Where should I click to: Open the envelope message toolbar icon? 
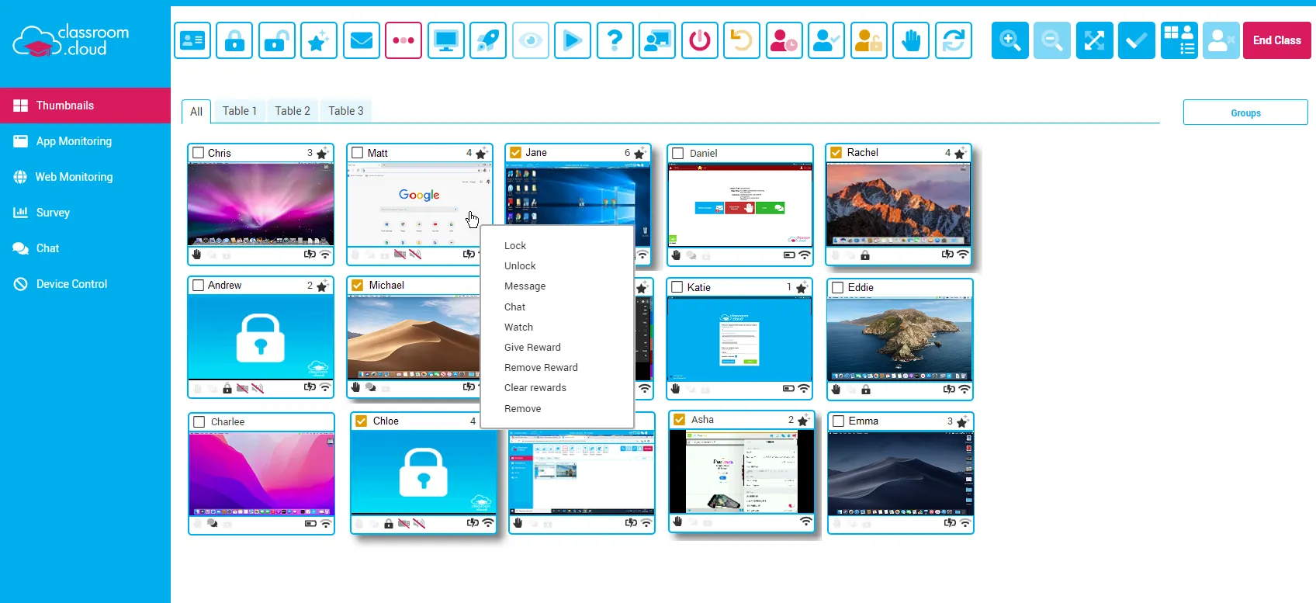361,40
